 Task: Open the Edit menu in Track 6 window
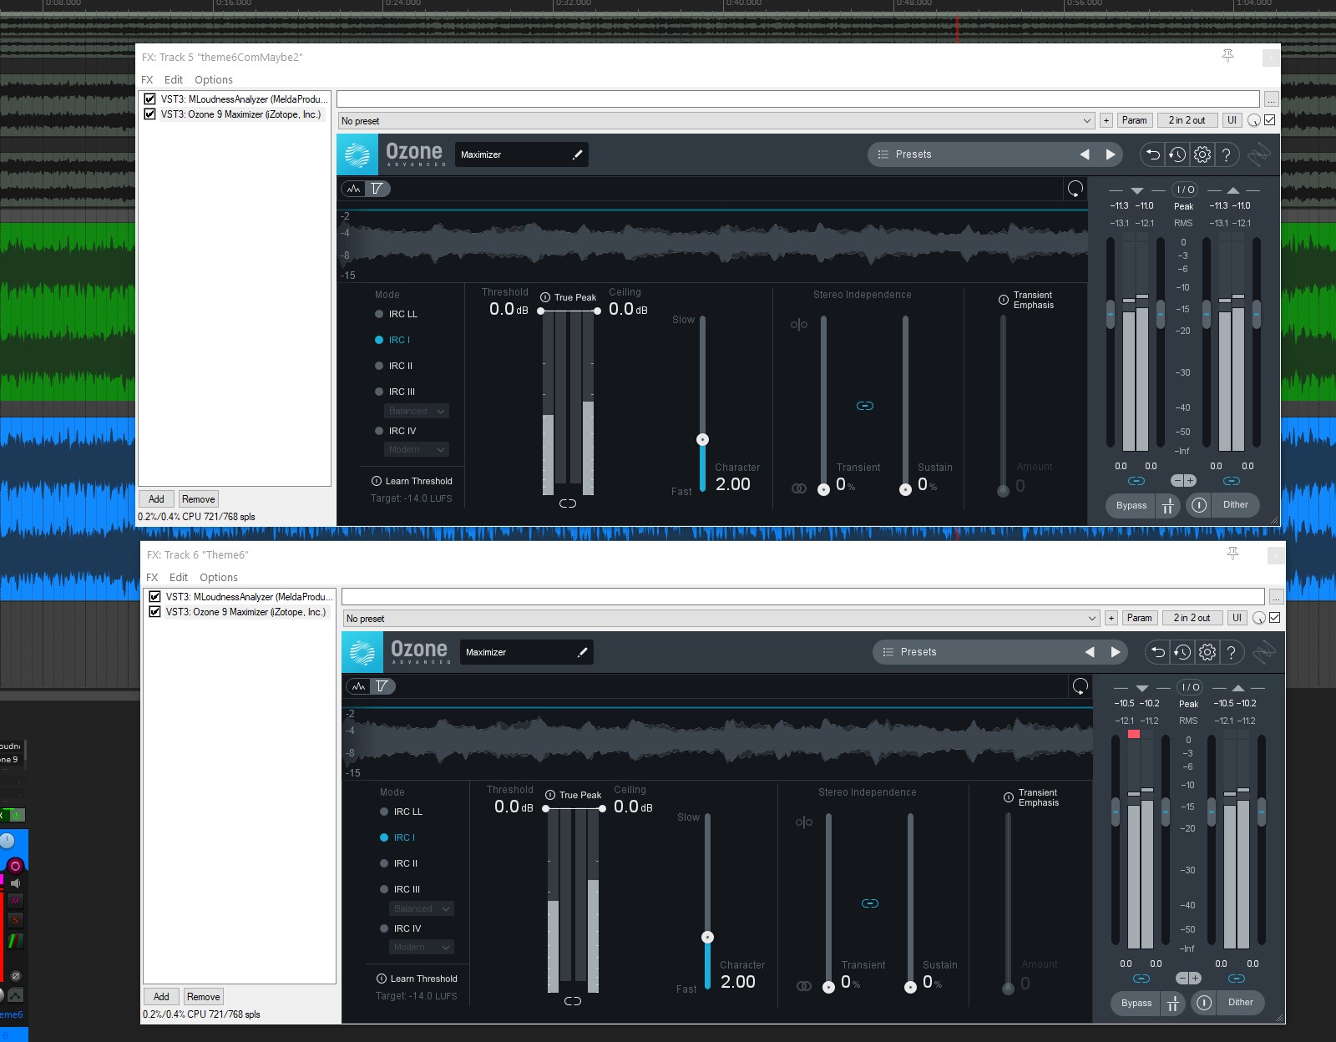[x=179, y=577]
